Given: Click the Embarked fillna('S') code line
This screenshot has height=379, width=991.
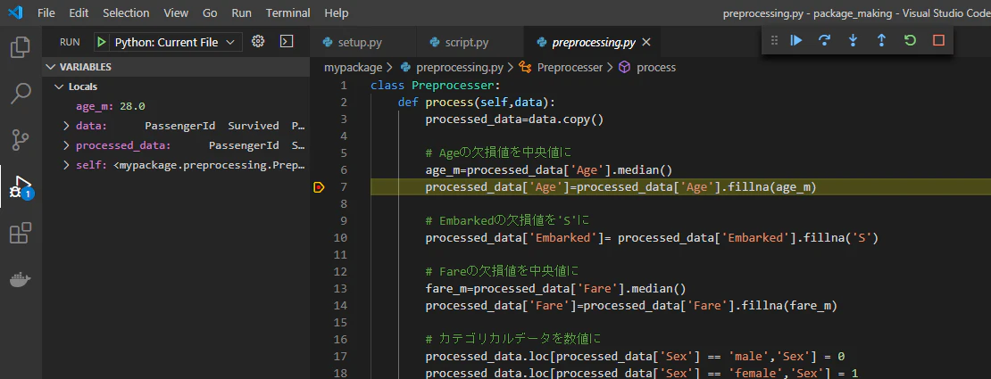Looking at the screenshot, I should pos(653,238).
